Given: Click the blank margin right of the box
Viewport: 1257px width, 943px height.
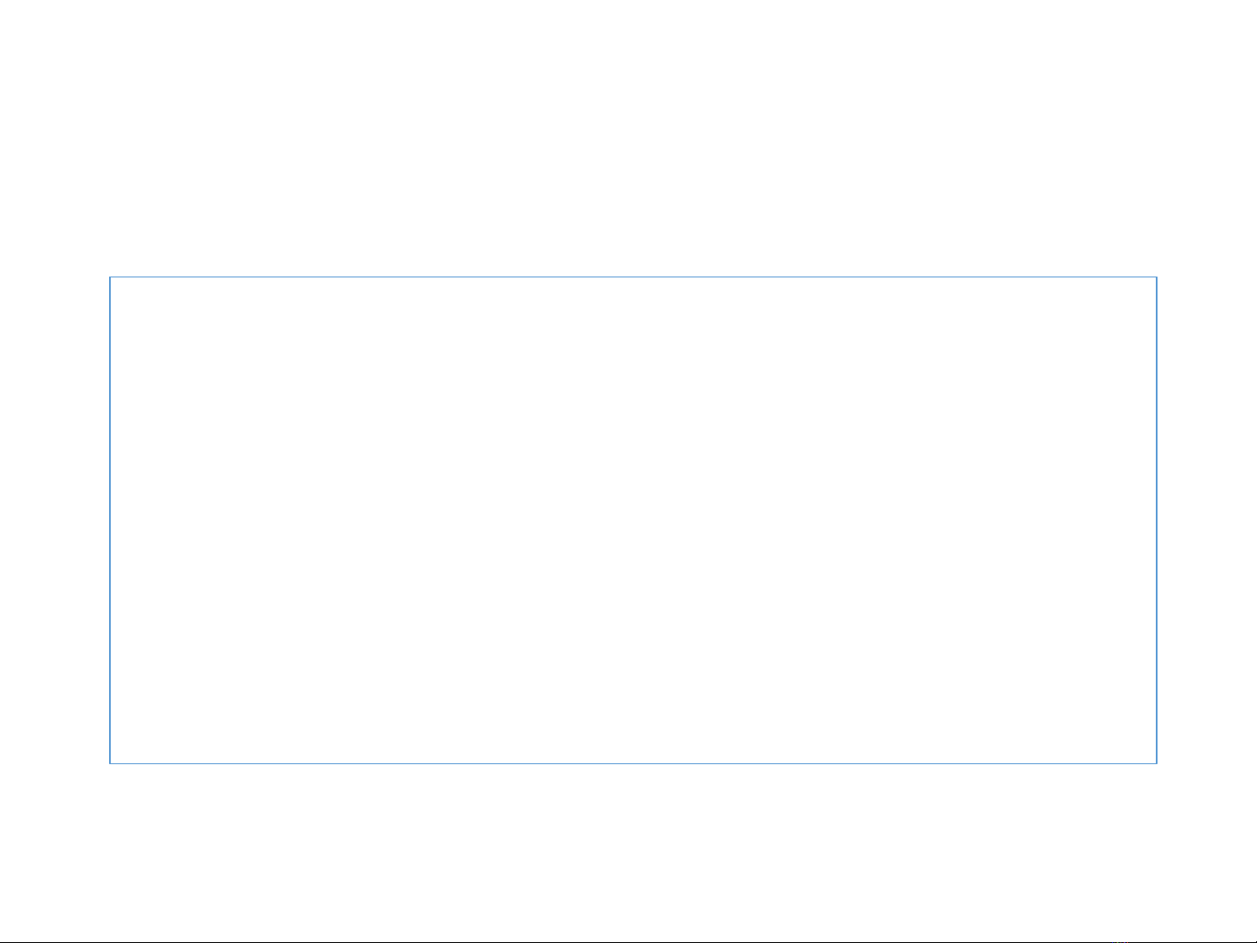Looking at the screenshot, I should click(1207, 520).
